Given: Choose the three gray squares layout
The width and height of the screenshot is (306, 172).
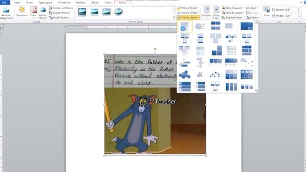Looking at the screenshot, I should [216, 38].
